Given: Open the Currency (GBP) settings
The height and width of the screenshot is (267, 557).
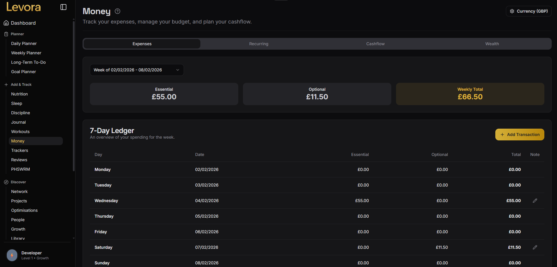Looking at the screenshot, I should pyautogui.click(x=528, y=11).
